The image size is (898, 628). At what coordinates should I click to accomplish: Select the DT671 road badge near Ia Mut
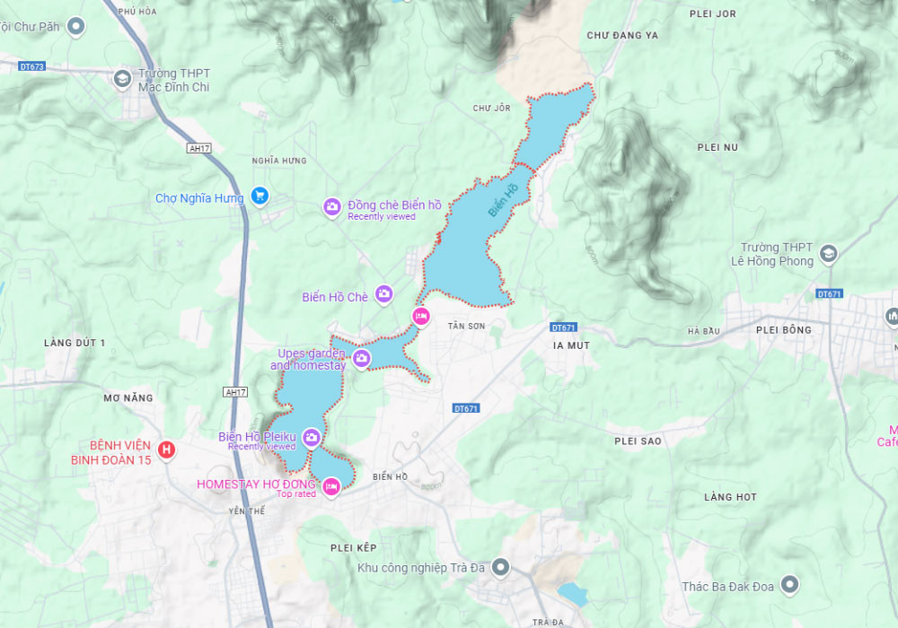564,327
